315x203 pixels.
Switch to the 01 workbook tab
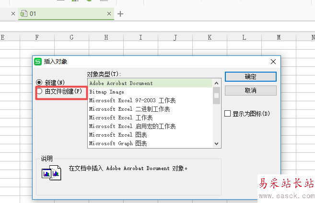click(66, 14)
